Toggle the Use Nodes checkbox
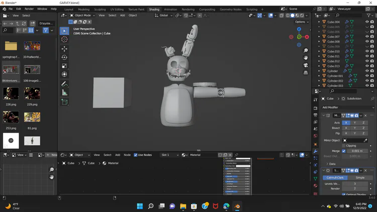 click(x=136, y=155)
